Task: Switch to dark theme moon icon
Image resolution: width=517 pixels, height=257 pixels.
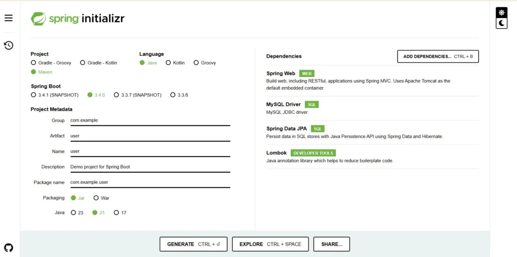Action: tap(501, 23)
